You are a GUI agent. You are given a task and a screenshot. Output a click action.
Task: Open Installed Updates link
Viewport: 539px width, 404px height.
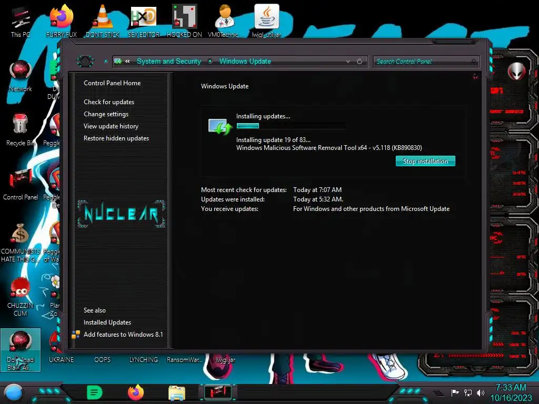107,322
